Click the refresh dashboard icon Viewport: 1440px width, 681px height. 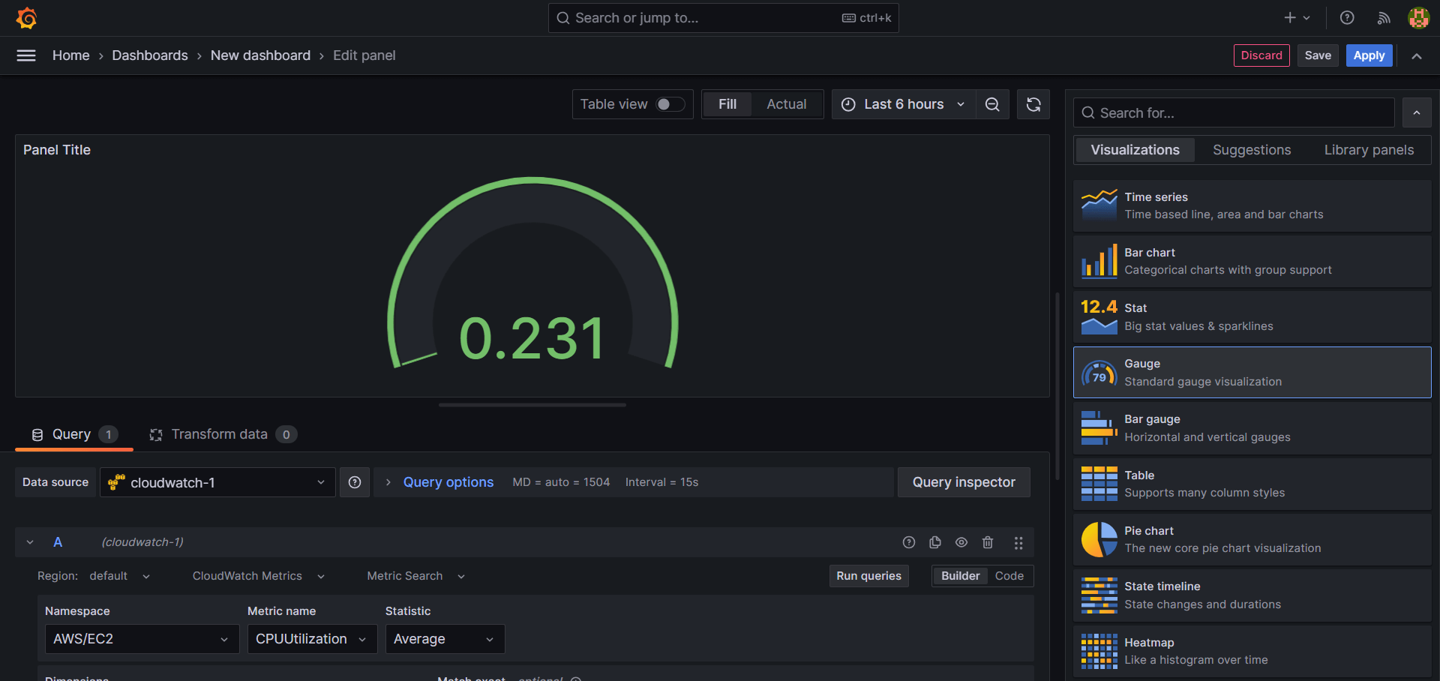point(1033,104)
